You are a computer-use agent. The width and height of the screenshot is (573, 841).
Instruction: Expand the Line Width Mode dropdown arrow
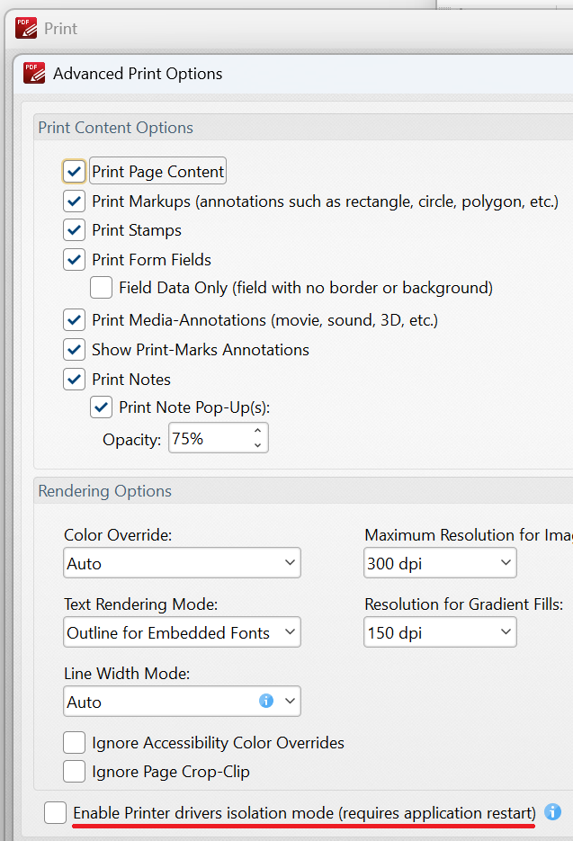click(290, 701)
